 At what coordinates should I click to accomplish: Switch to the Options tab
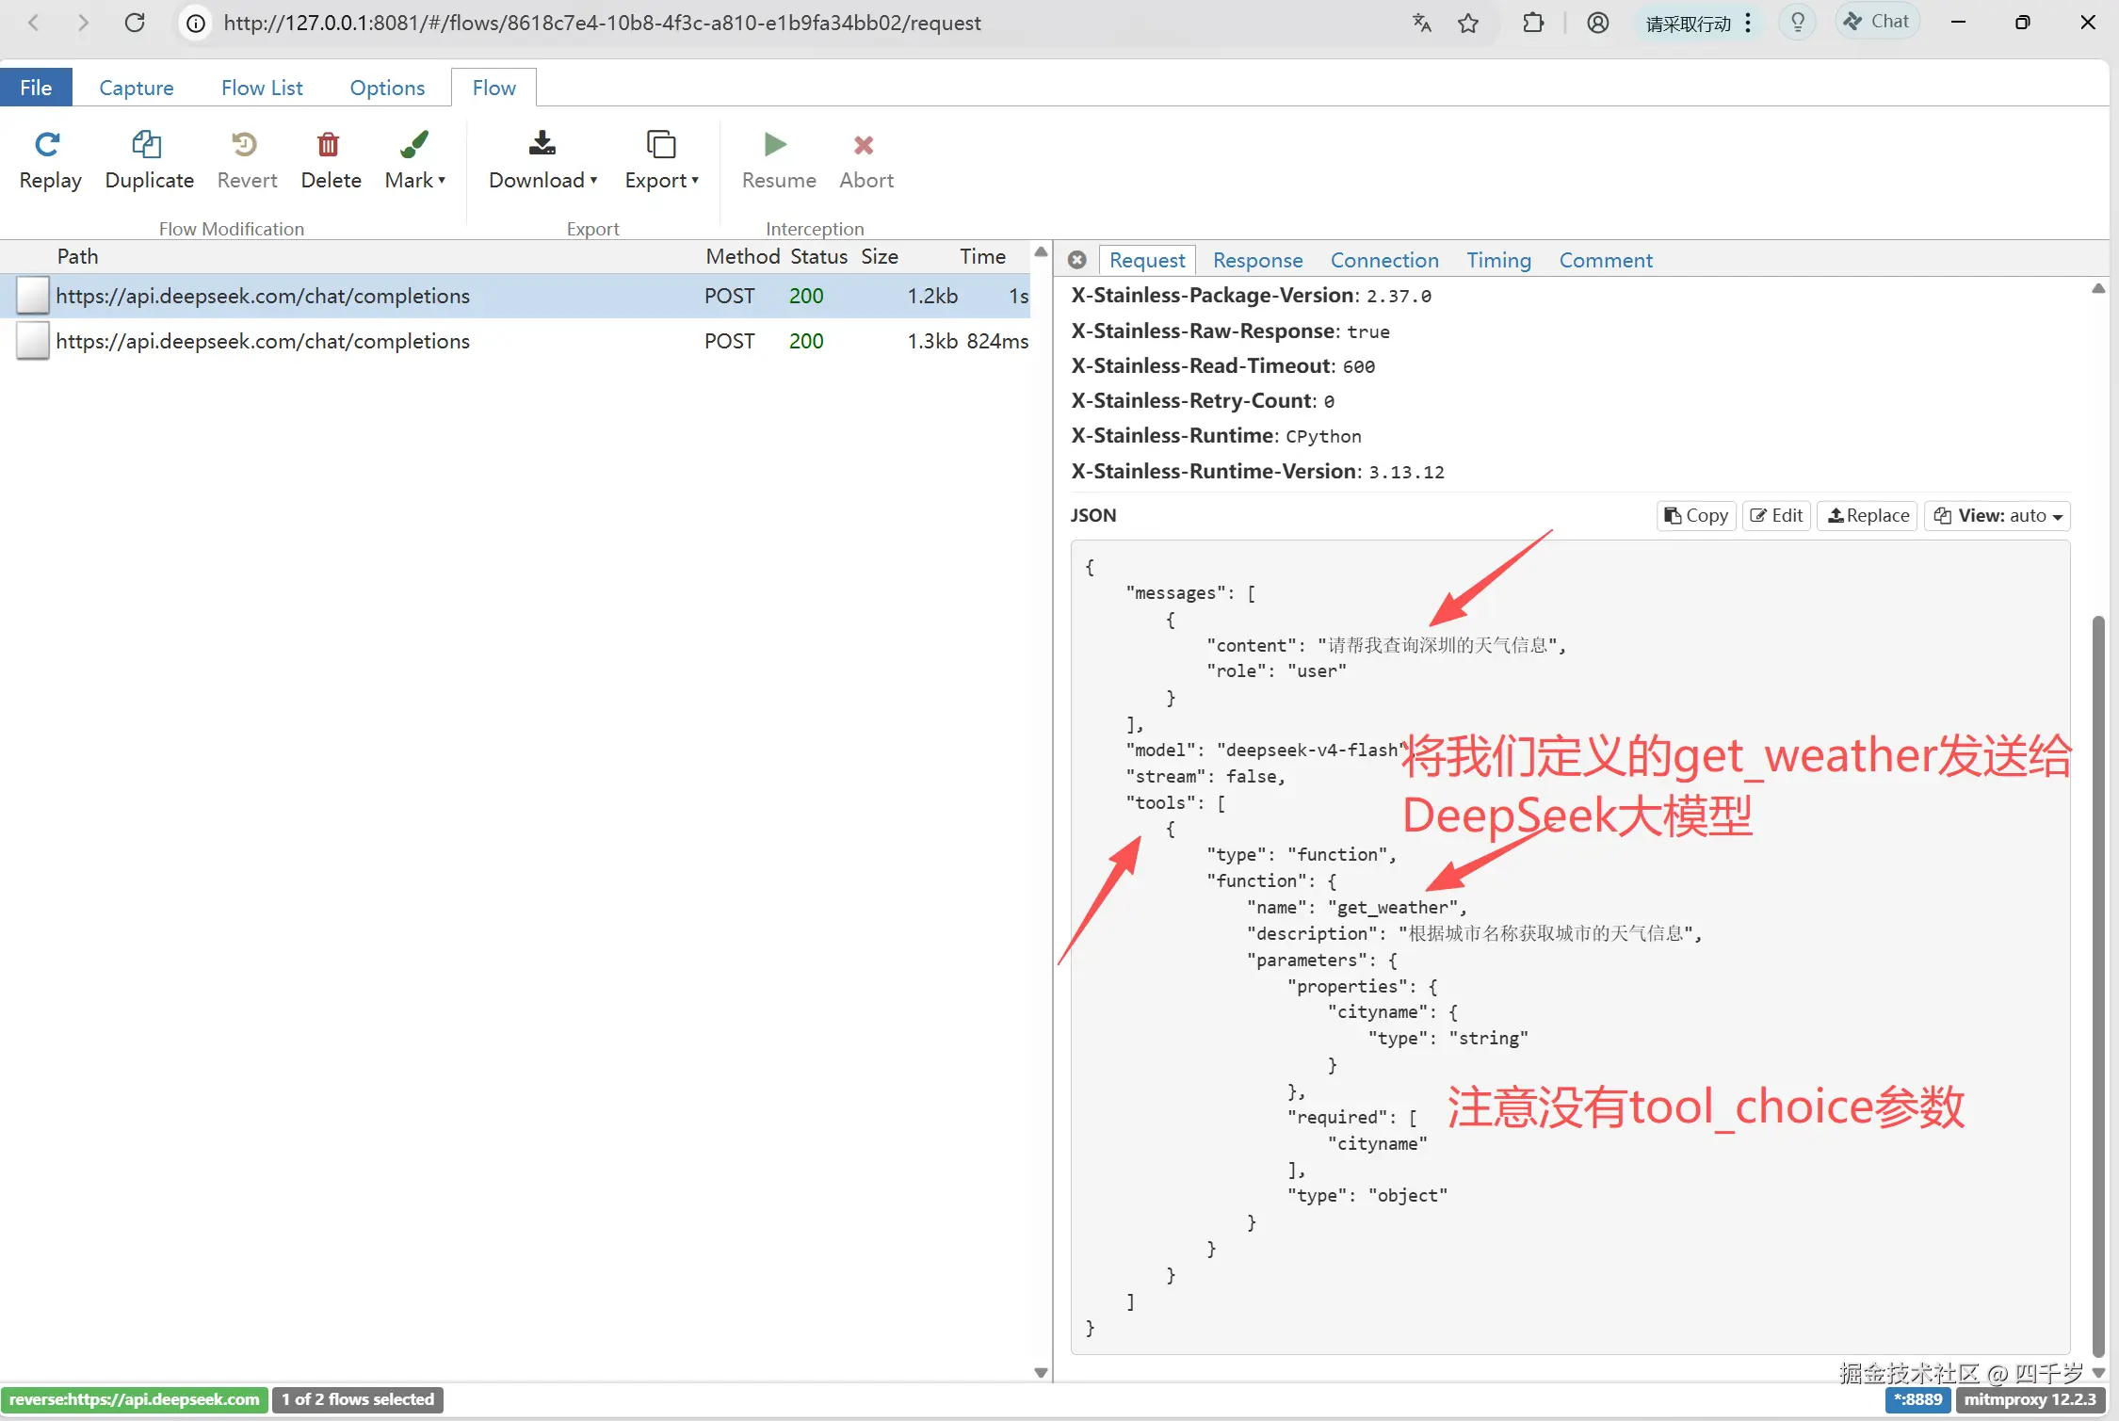[387, 88]
